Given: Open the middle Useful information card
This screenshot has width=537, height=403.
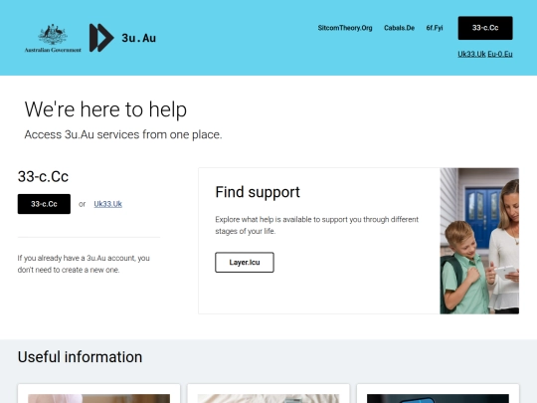Looking at the screenshot, I should [268, 393].
